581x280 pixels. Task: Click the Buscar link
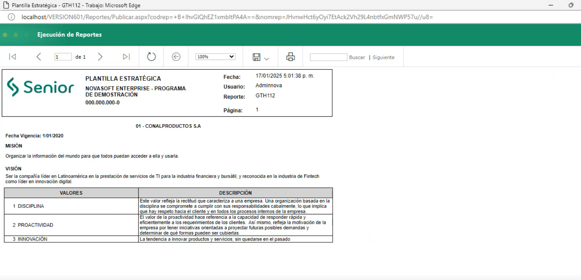click(x=357, y=57)
